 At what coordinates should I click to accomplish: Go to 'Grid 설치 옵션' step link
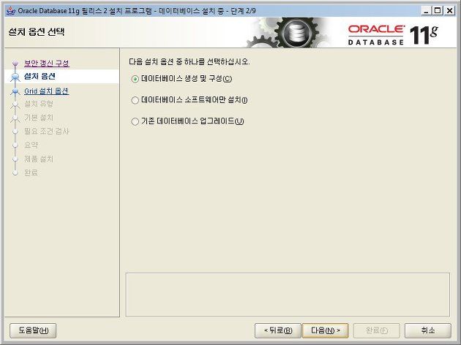pos(46,91)
